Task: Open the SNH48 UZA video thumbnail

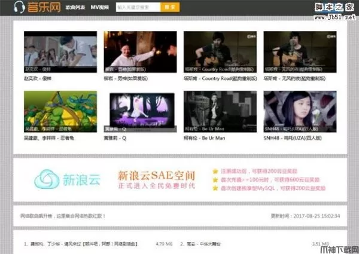Action: tap(300, 112)
